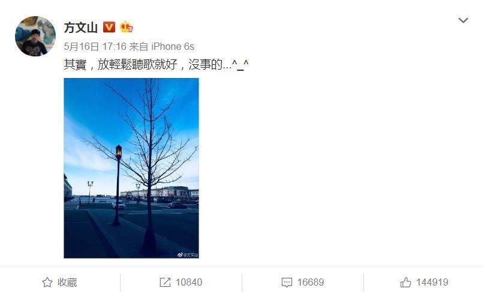Click the ^_^ emoticon in post text
The width and height of the screenshot is (484, 297).
(240, 65)
